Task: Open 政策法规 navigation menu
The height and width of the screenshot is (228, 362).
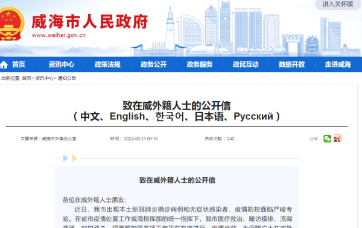Action: click(107, 64)
